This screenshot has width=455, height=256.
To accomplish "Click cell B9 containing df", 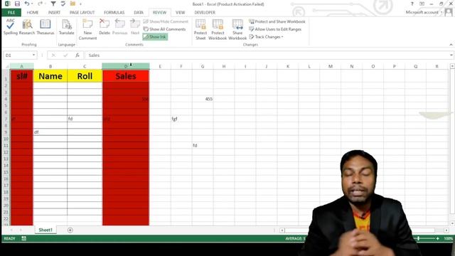I will click(50, 132).
